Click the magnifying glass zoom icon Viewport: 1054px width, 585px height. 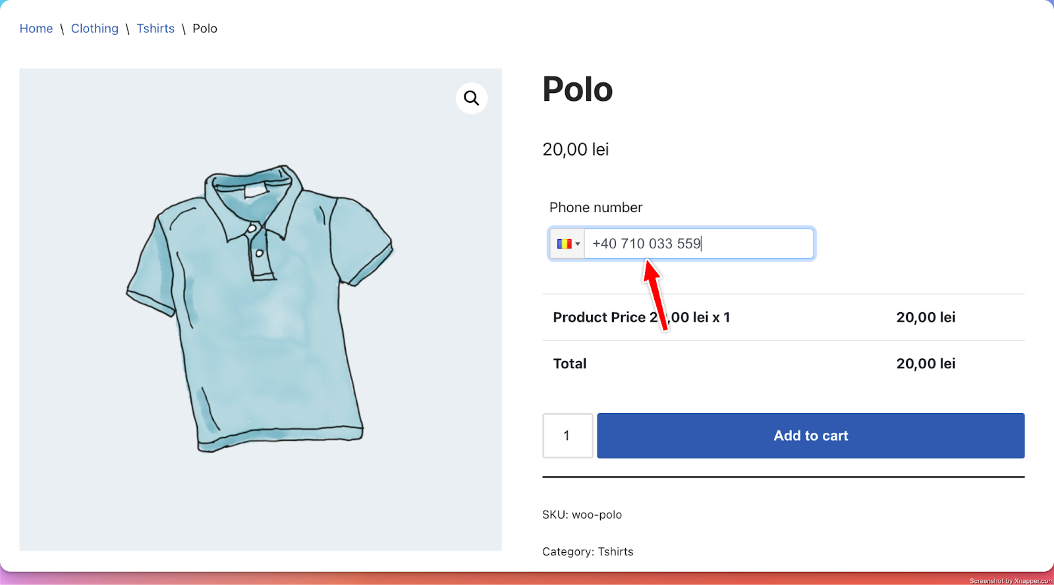472,98
